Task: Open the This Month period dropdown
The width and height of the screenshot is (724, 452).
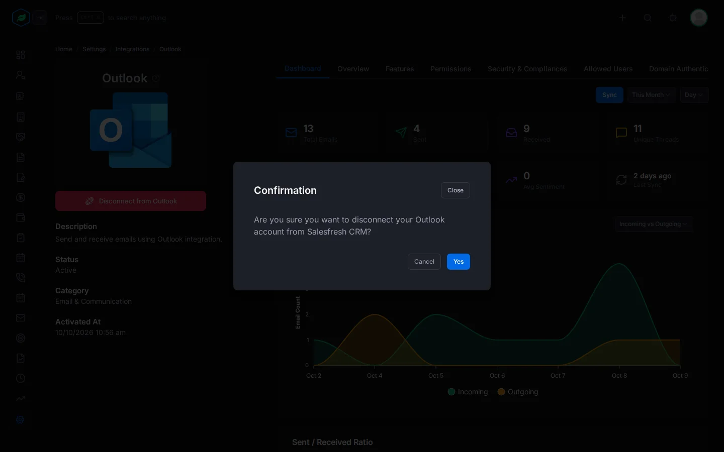Action: coord(651,95)
